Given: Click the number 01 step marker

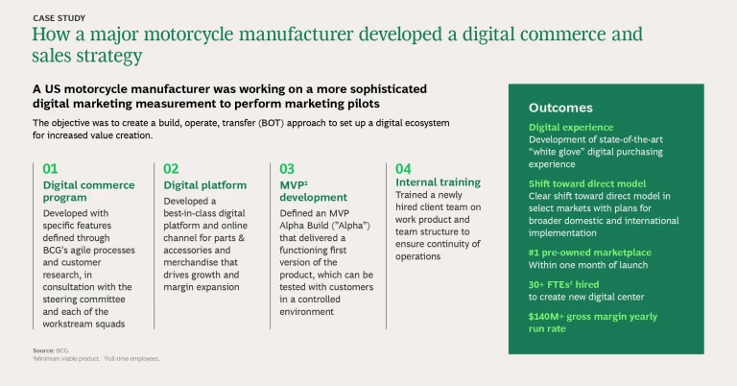Looking at the screenshot, I should [51, 168].
